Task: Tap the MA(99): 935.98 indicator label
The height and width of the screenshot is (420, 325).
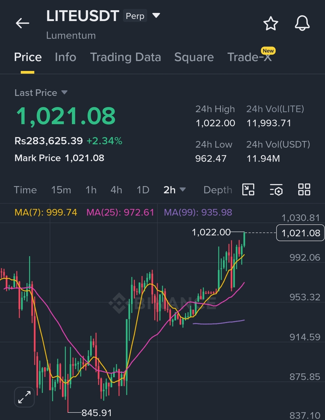Action: 198,212
